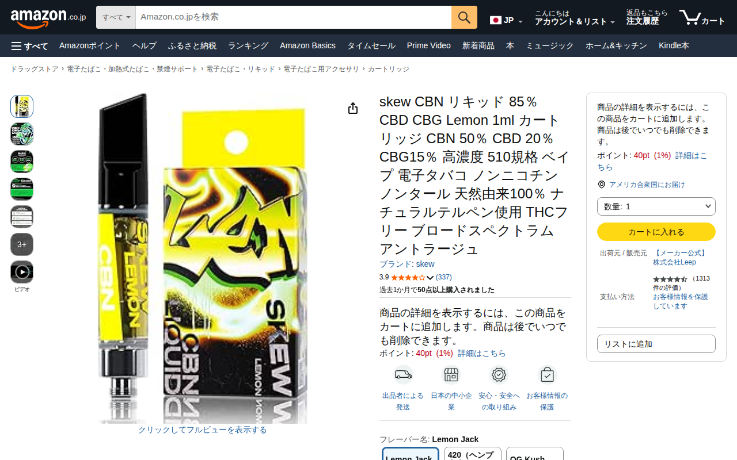Image resolution: width=737 pixels, height=460 pixels.
Task: Select the Lemon Jack flavor option
Action: pos(411,454)
